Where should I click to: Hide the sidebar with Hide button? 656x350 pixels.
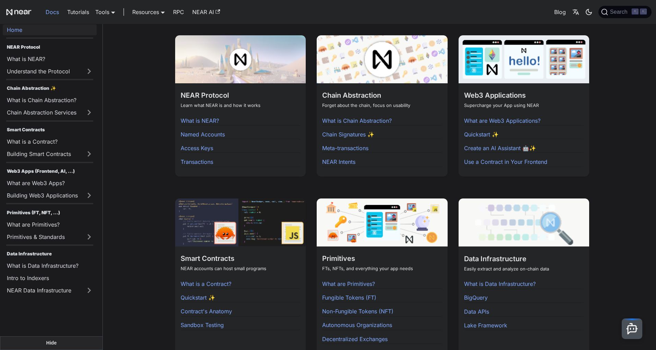(51, 343)
